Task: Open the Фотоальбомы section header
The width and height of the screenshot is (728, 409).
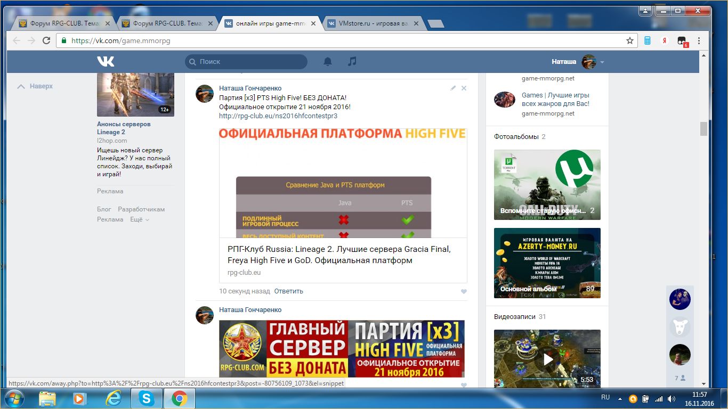Action: pos(516,137)
